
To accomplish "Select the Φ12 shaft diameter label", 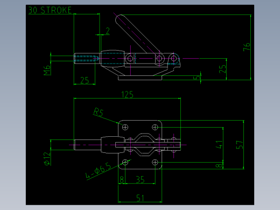I will [x=47, y=159].
